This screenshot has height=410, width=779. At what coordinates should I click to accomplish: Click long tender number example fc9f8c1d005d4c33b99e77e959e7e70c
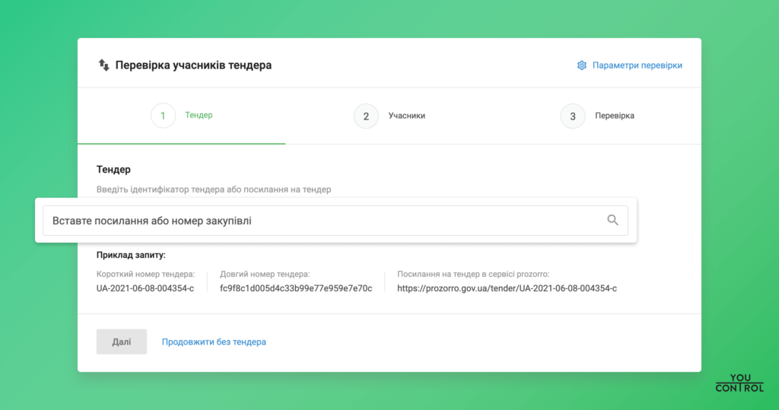(x=296, y=289)
